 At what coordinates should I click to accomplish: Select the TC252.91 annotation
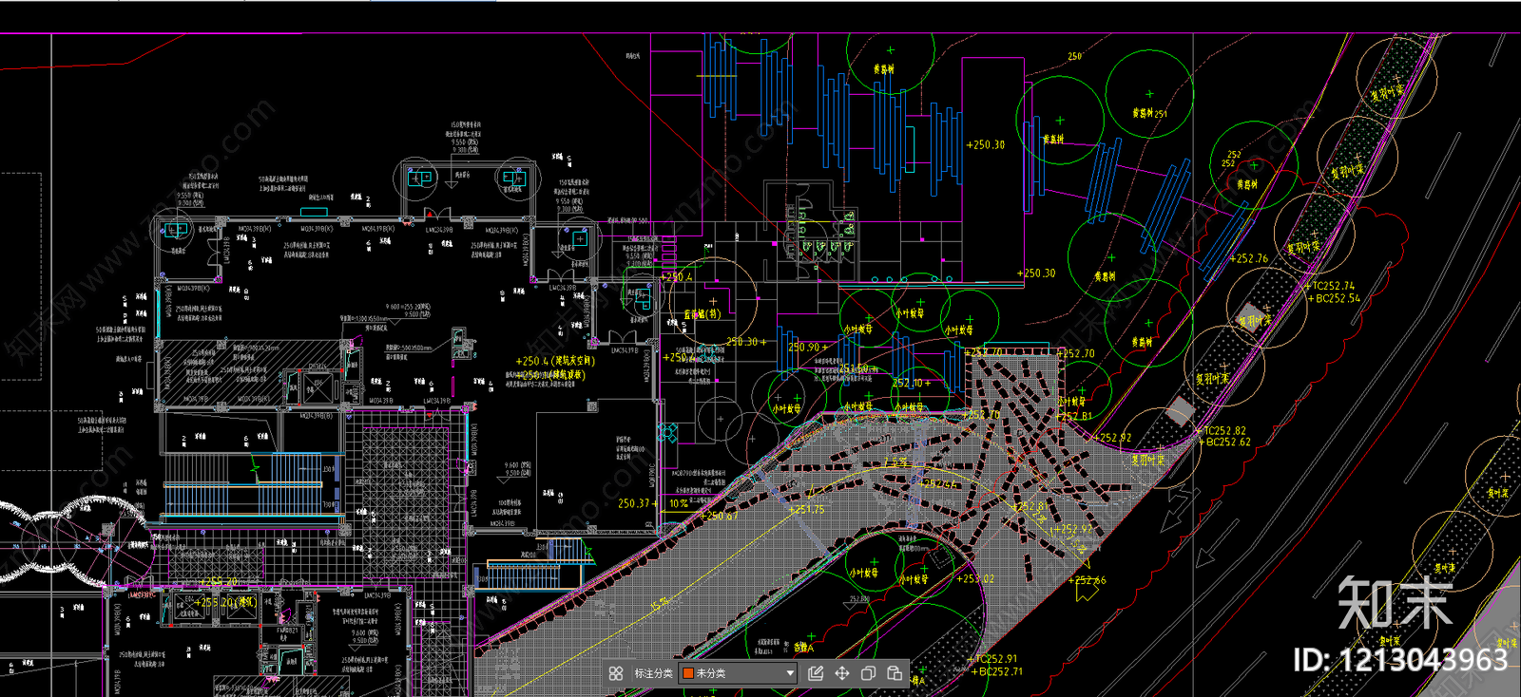tap(996, 659)
